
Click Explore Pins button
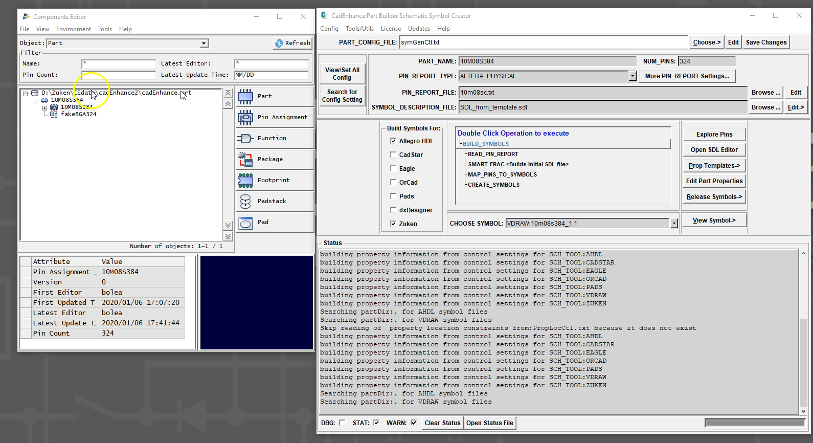click(714, 135)
